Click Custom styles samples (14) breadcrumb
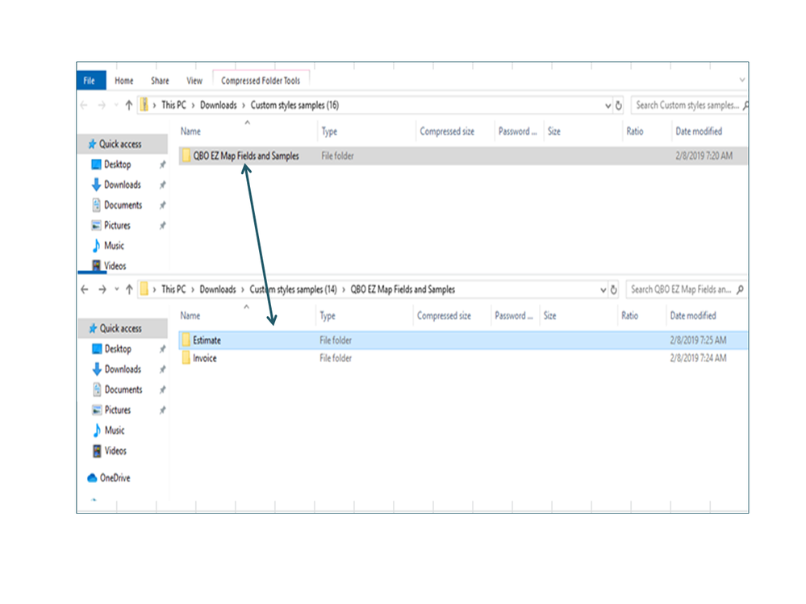The image size is (806, 604). [293, 290]
